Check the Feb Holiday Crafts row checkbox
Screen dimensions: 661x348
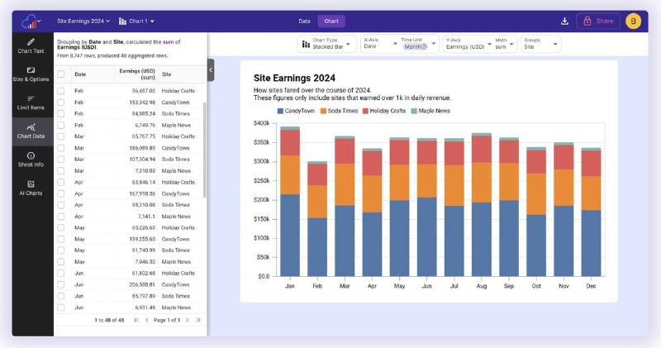(x=61, y=91)
